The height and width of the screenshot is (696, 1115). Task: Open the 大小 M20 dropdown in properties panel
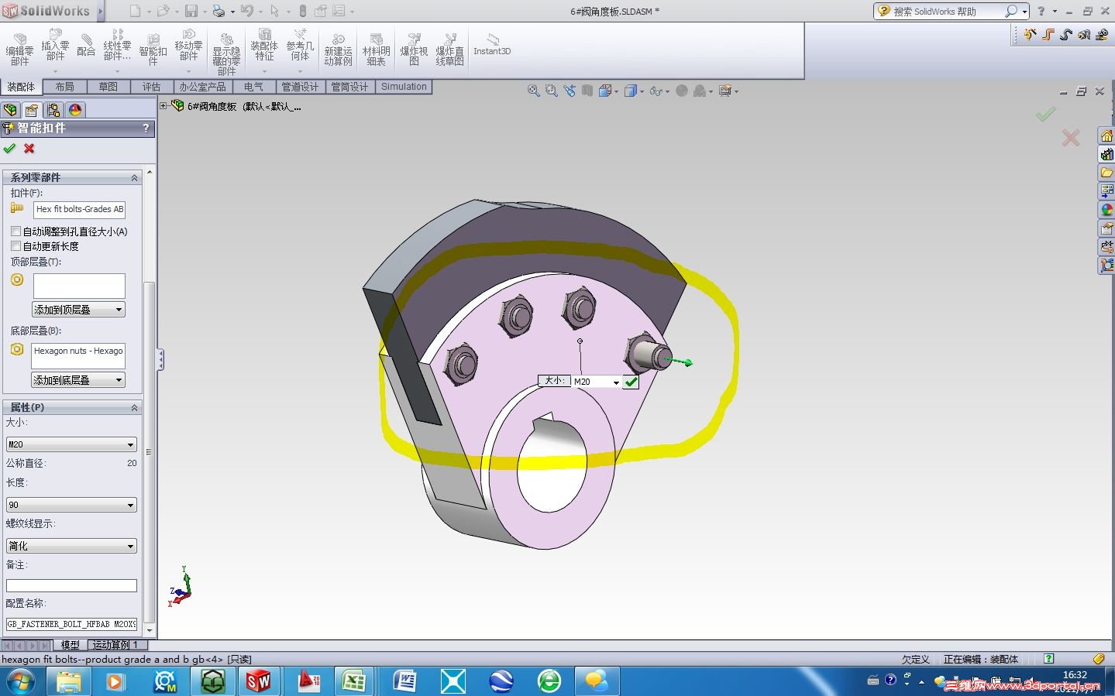(71, 444)
